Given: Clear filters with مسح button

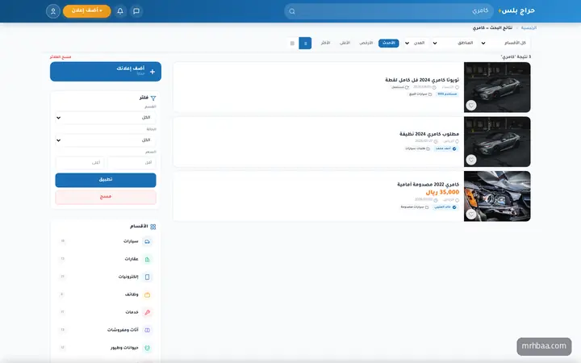Looking at the screenshot, I should 106,197.
